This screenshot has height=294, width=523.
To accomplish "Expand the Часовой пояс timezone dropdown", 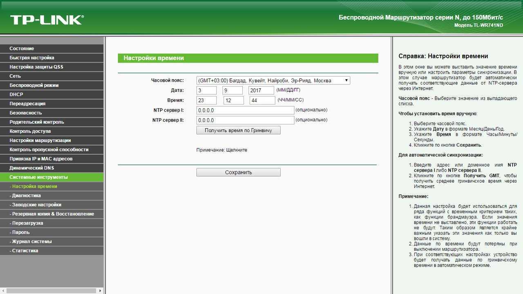I will coord(273,80).
